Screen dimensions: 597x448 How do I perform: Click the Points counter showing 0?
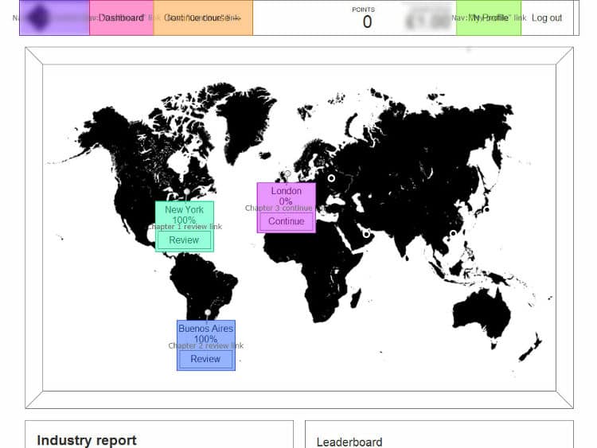tap(365, 18)
